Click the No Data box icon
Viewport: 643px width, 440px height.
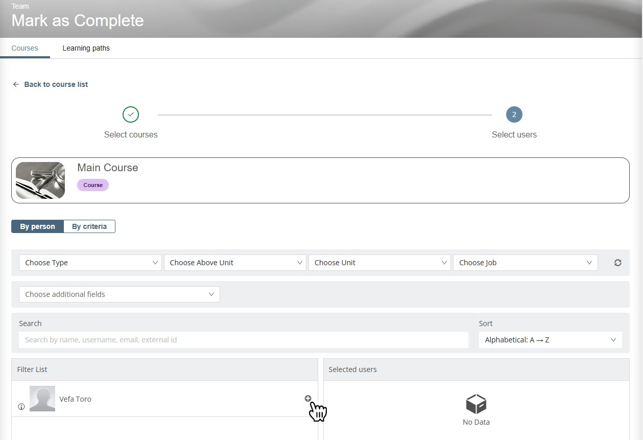[x=476, y=404]
